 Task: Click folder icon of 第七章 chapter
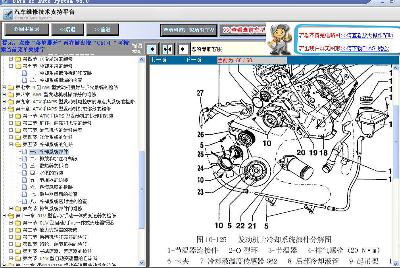pos(11,87)
